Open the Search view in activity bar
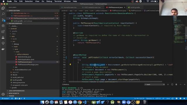The width and height of the screenshot is (187, 105). (3, 14)
